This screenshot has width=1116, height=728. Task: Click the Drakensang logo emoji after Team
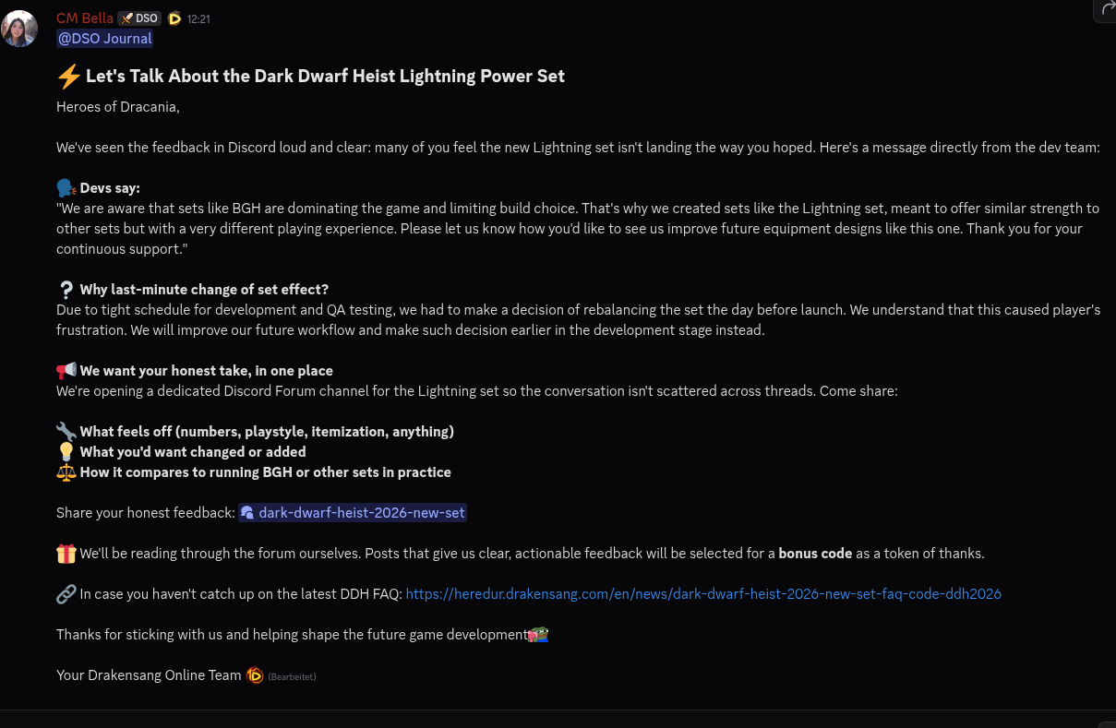coord(255,675)
